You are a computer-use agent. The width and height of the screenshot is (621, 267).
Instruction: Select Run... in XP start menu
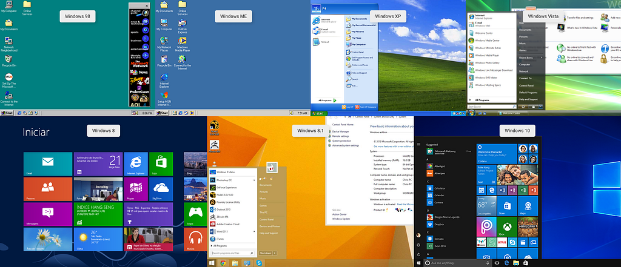click(x=352, y=85)
